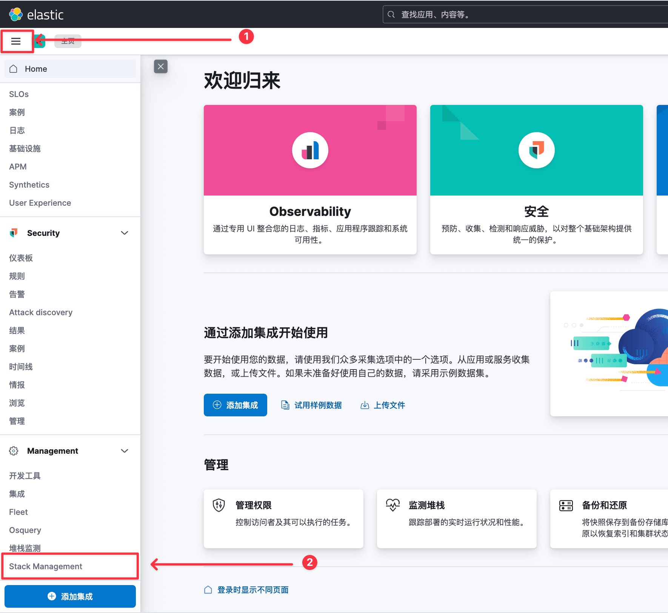Screen dimensions: 668x613
Task: Open the 管理权限 card
Action: [283, 519]
